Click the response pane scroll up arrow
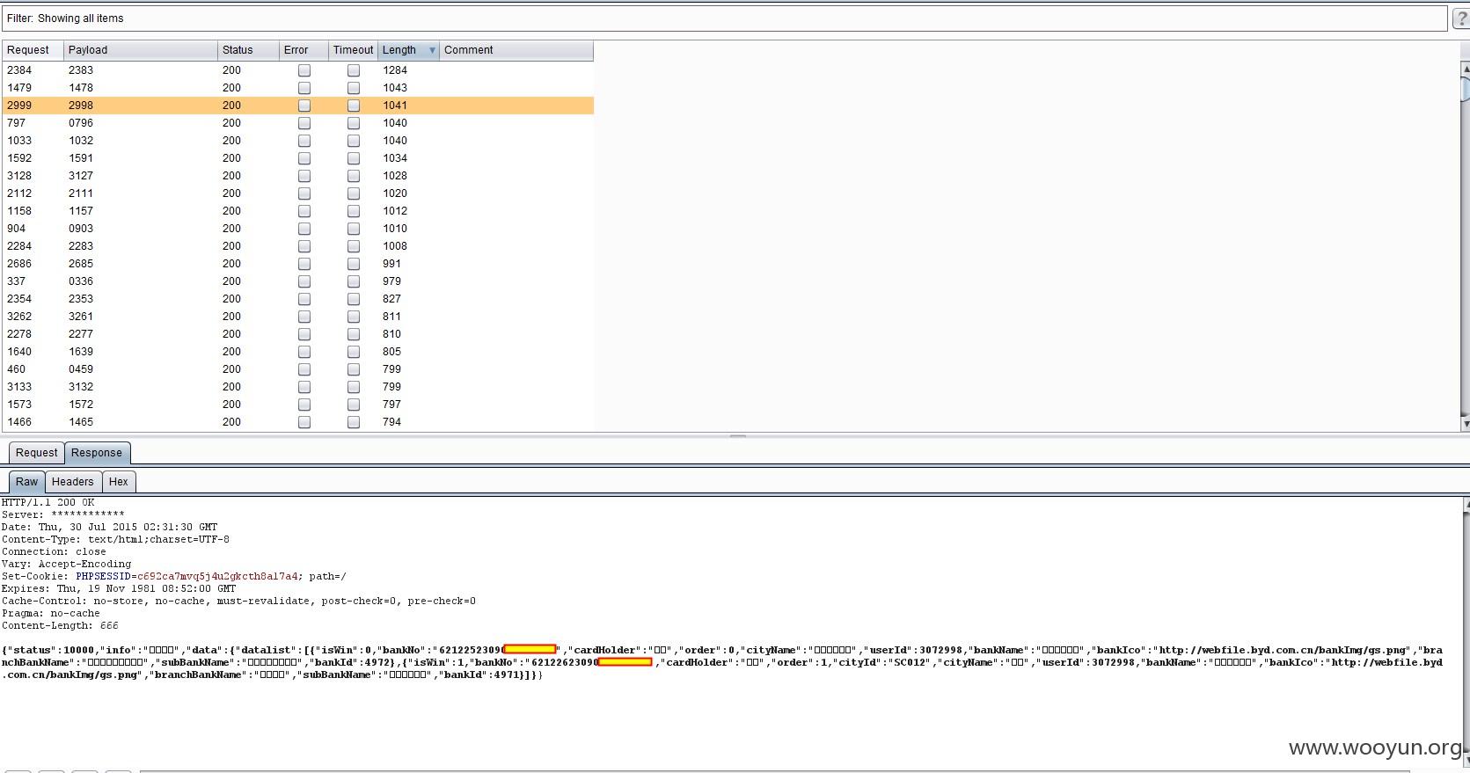Image resolution: width=1470 pixels, height=773 pixels. click(x=1466, y=505)
